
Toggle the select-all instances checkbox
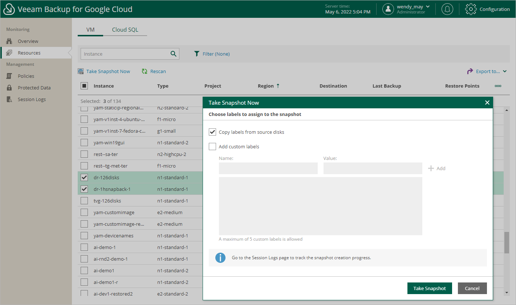pyautogui.click(x=84, y=86)
